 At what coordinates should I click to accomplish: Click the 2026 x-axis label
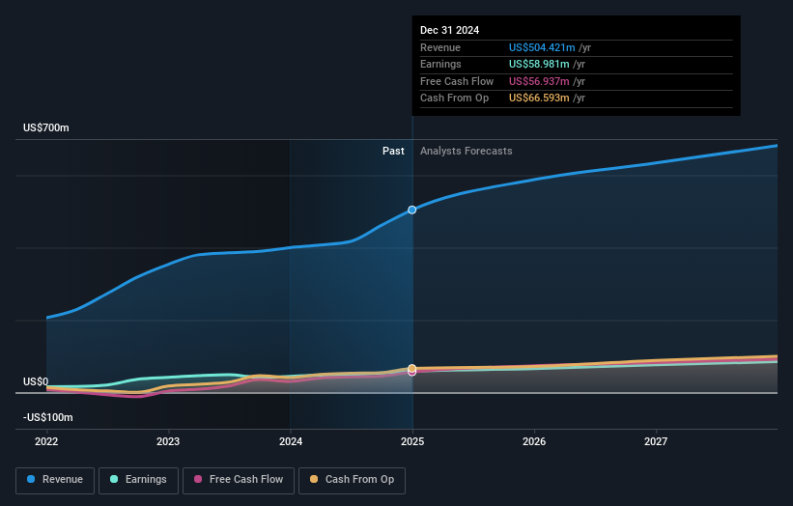tap(534, 441)
